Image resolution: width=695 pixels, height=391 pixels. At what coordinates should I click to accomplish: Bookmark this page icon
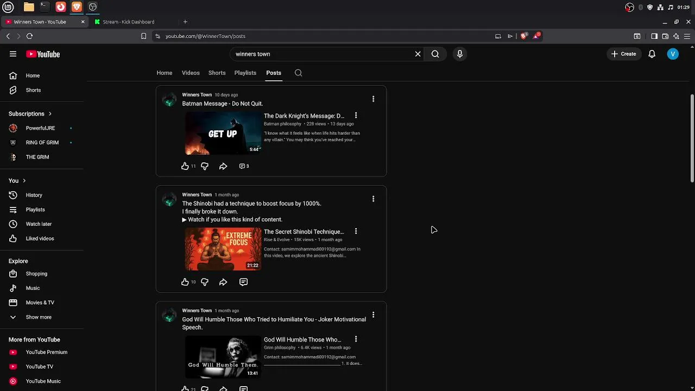(x=143, y=36)
